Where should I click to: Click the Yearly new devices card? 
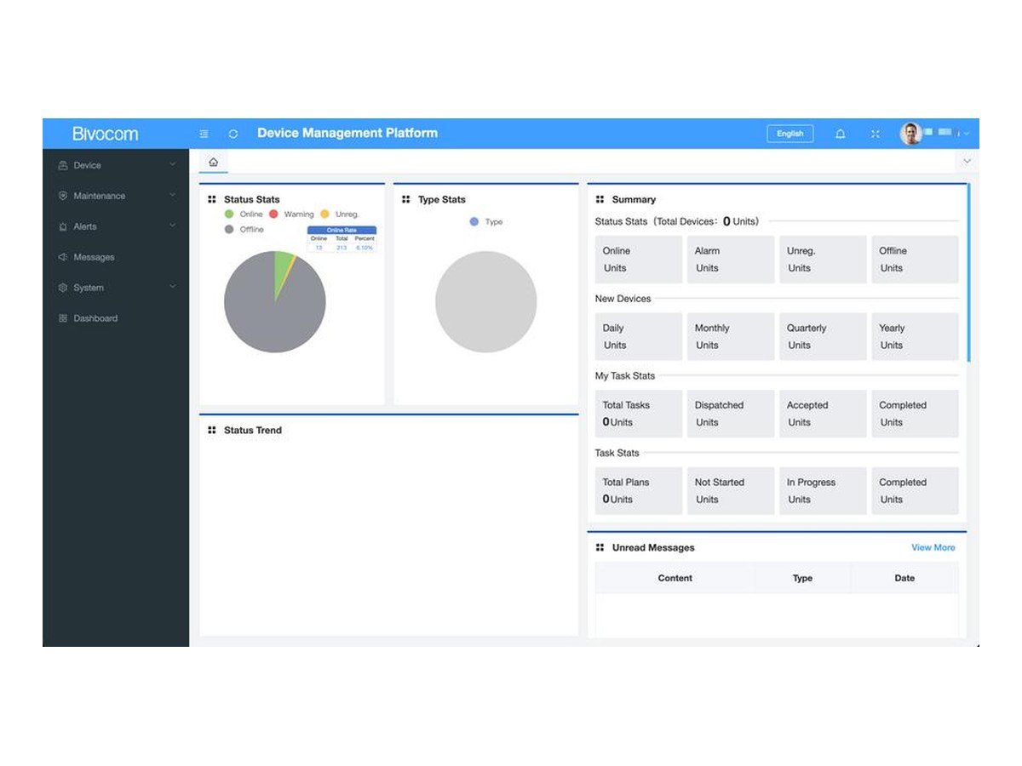[915, 336]
